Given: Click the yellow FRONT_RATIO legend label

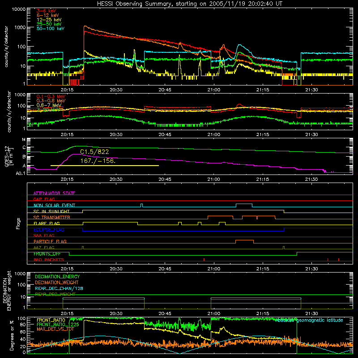Looking at the screenshot, I should click(x=51, y=320).
